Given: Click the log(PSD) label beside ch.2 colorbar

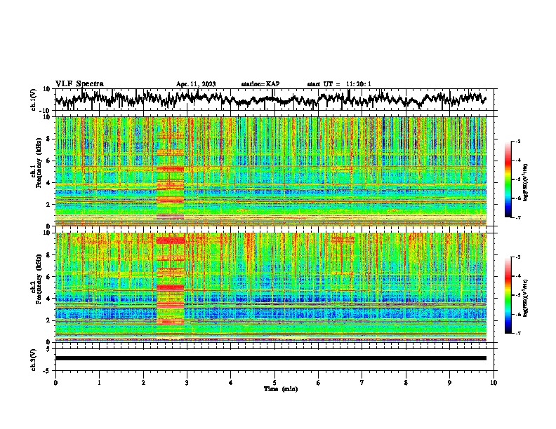Looking at the screenshot, I should (x=526, y=298).
